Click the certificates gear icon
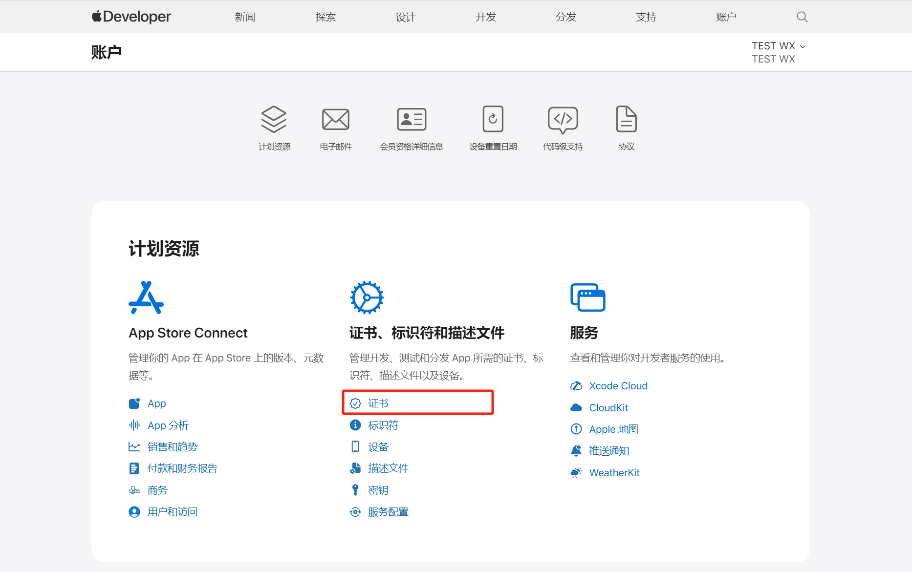Viewport: 912px width, 572px height. pos(367,297)
